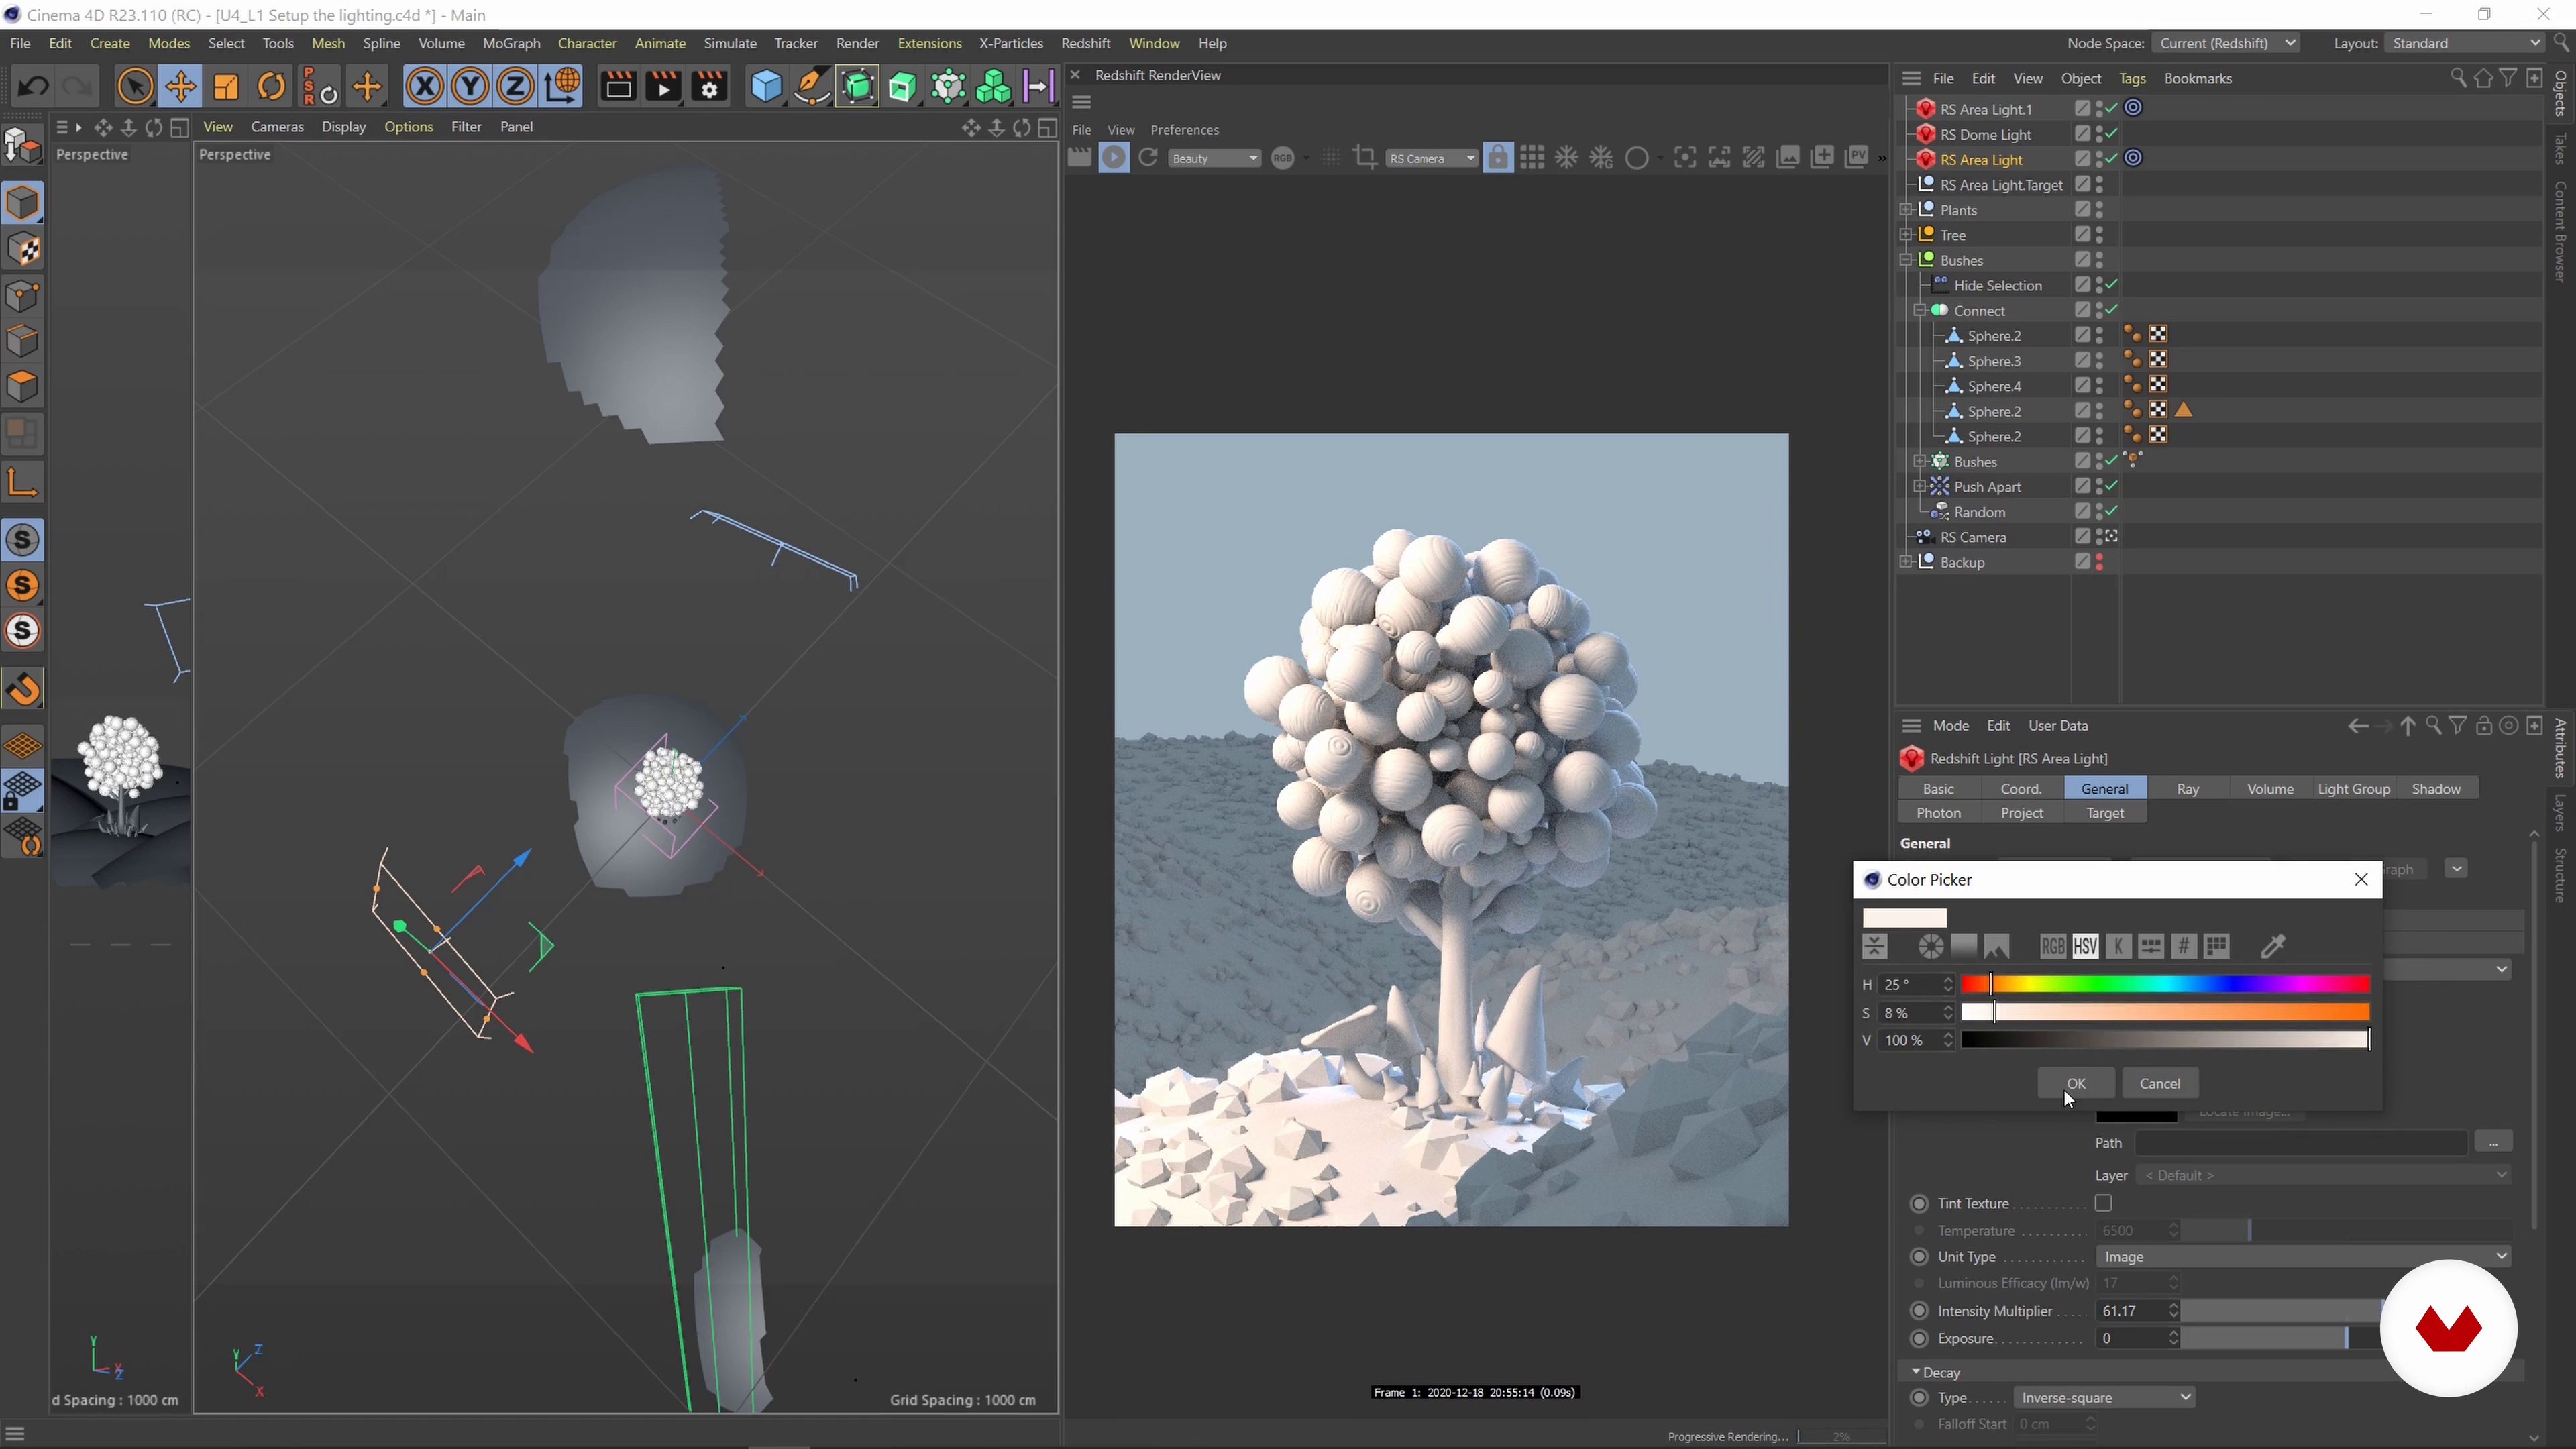Open the Redshift menu
The width and height of the screenshot is (2576, 1449).
1085,43
